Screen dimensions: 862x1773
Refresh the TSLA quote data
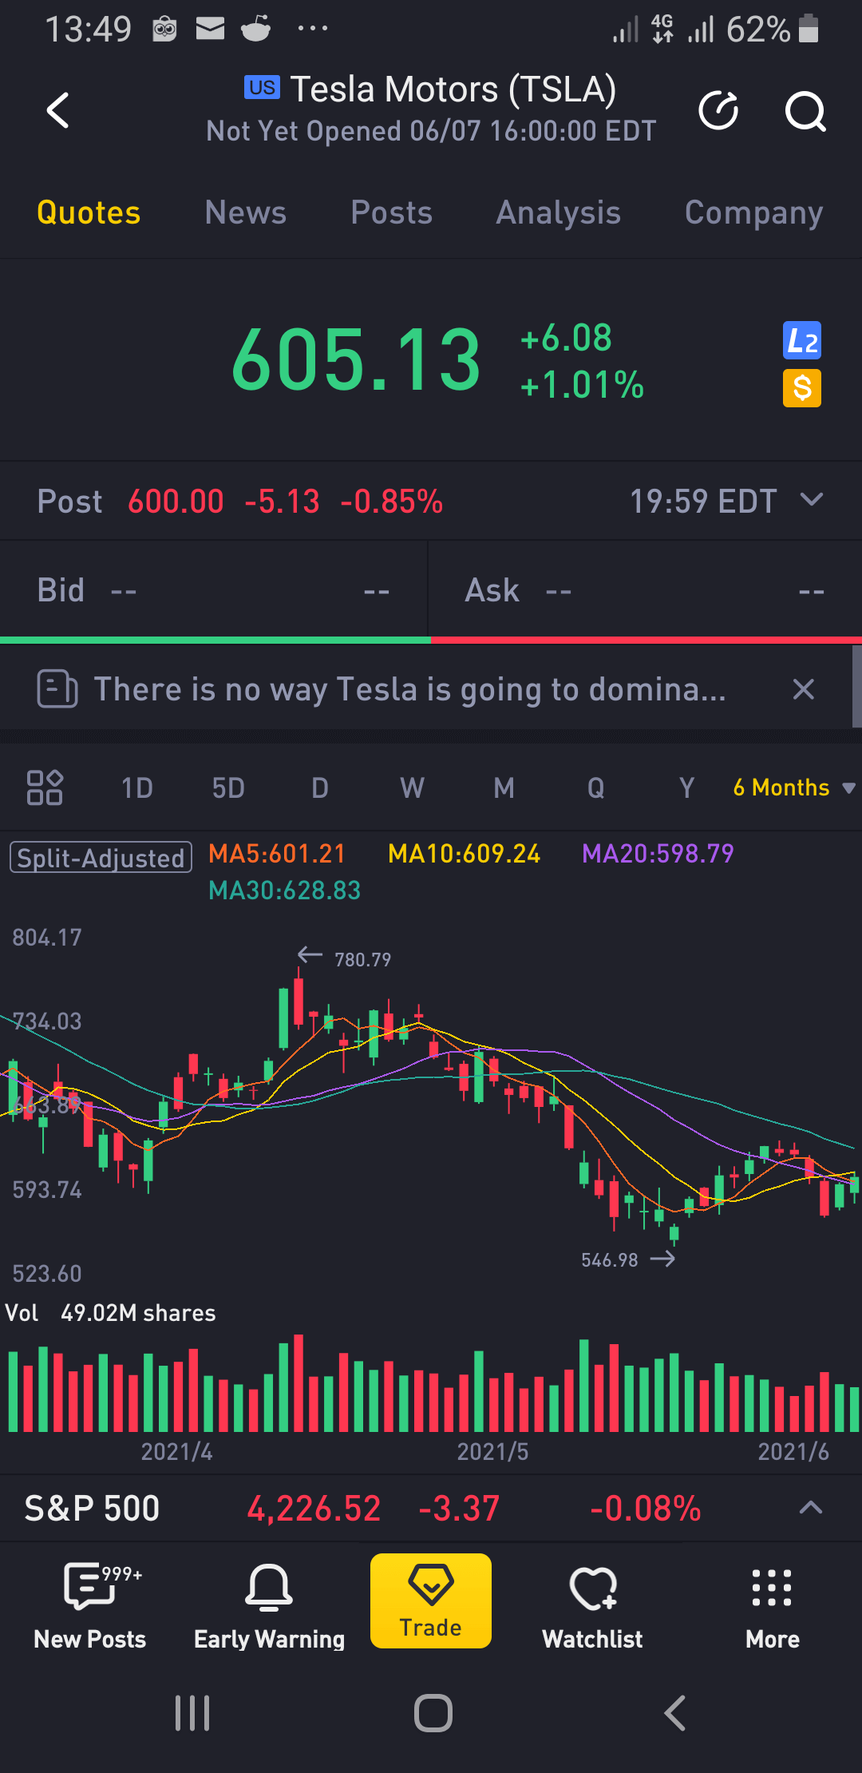tap(718, 111)
